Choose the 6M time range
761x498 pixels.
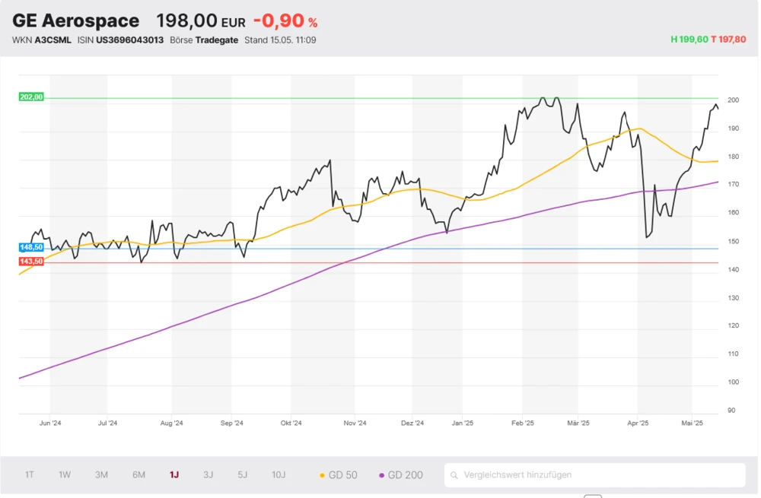click(139, 475)
